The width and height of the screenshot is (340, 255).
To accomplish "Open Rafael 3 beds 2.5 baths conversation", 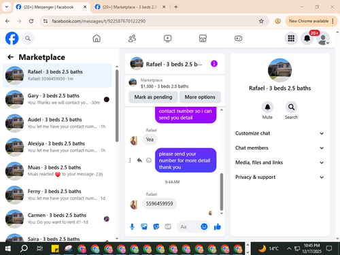I will click(x=57, y=75).
